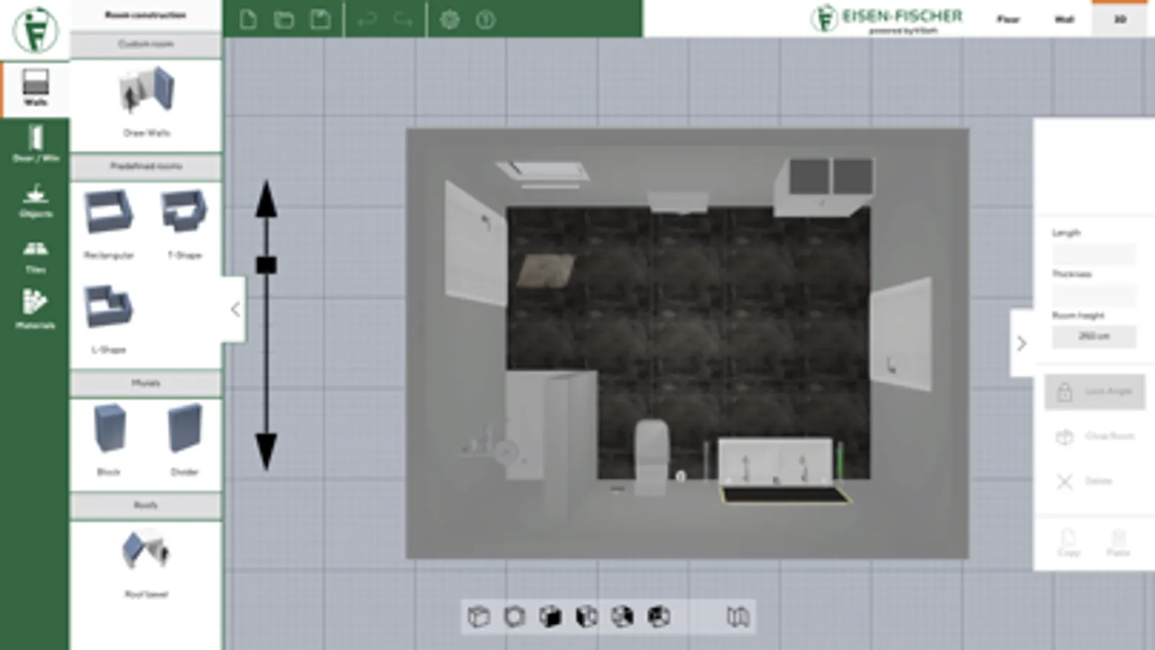Click the New file icon
1155x650 pixels.
tap(248, 19)
